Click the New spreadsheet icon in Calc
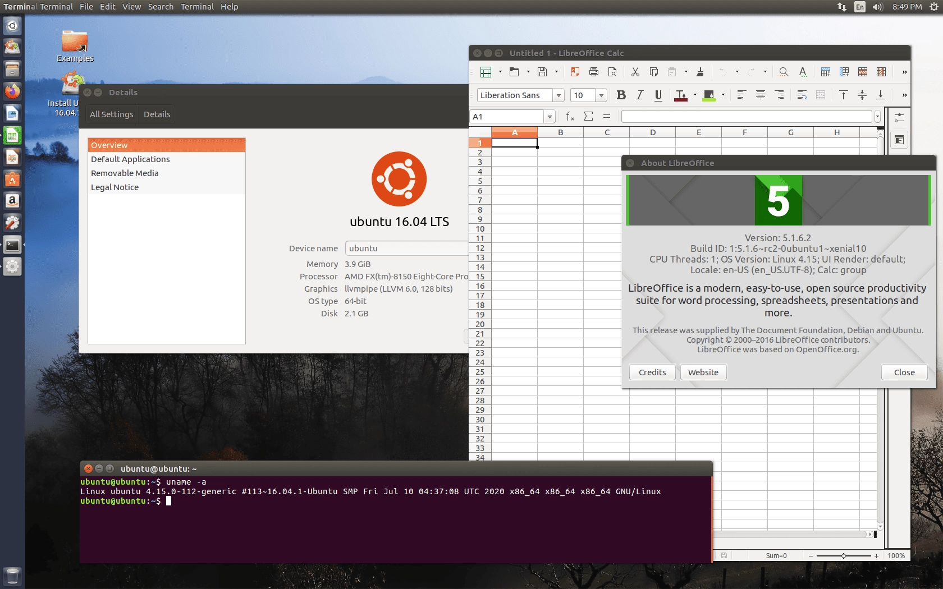The width and height of the screenshot is (943, 589). 486,72
